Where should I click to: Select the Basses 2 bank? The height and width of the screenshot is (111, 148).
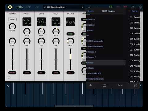(x=106, y=57)
